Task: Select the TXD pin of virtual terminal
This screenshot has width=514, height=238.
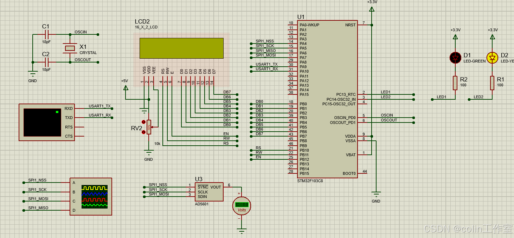Action: [69, 118]
